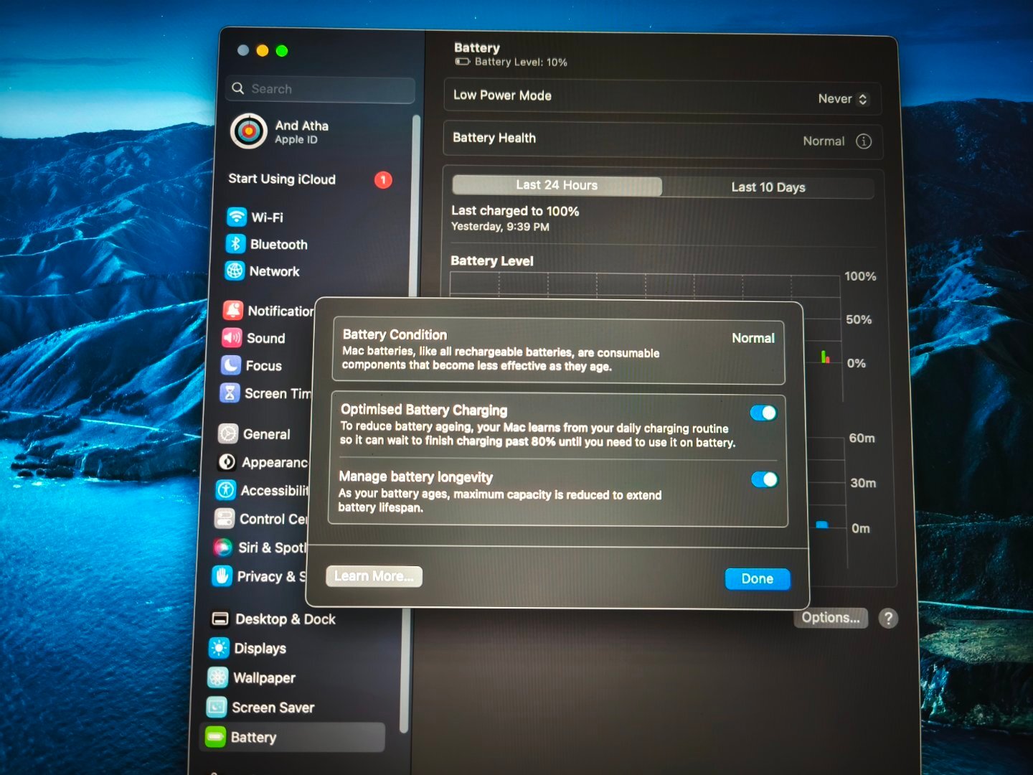The image size is (1033, 775).
Task: Select the Appearance icon
Action: 227,462
